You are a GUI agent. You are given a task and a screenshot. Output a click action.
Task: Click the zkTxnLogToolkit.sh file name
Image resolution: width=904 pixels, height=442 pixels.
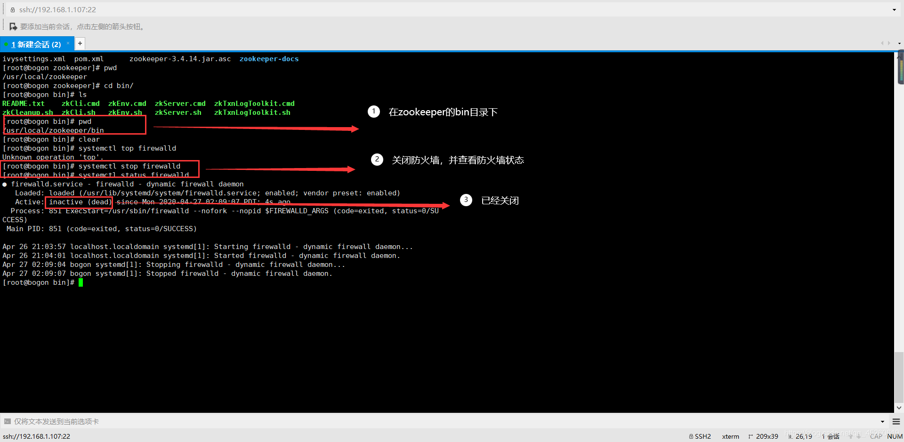(x=252, y=113)
